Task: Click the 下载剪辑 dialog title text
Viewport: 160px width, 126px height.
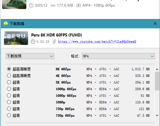Action: click(x=17, y=24)
